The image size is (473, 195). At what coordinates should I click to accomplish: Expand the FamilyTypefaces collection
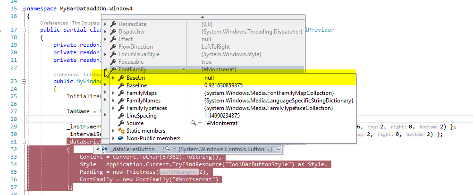coord(113,108)
